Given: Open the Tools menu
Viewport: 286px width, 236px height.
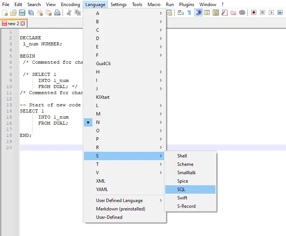Looking at the screenshot, I should [x=137, y=4].
